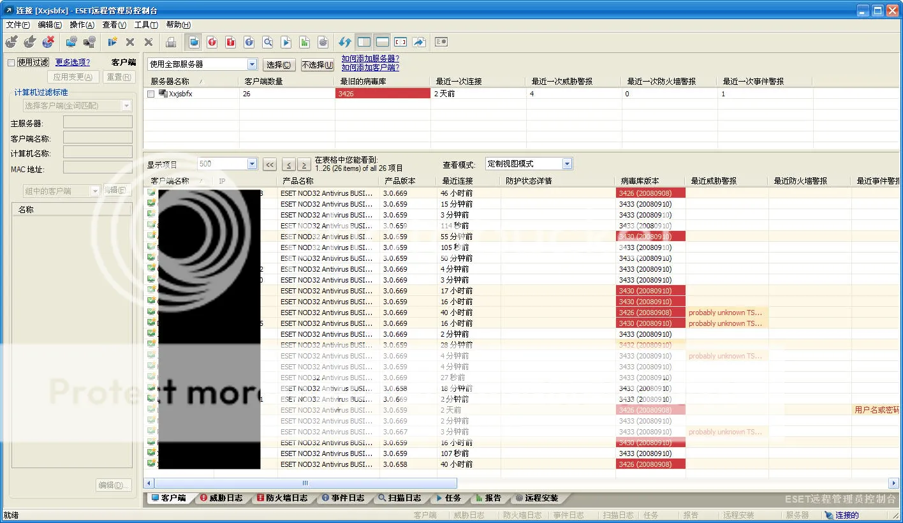903x523 pixels.
Task: Open the 文件(F) menu
Action: [x=18, y=25]
